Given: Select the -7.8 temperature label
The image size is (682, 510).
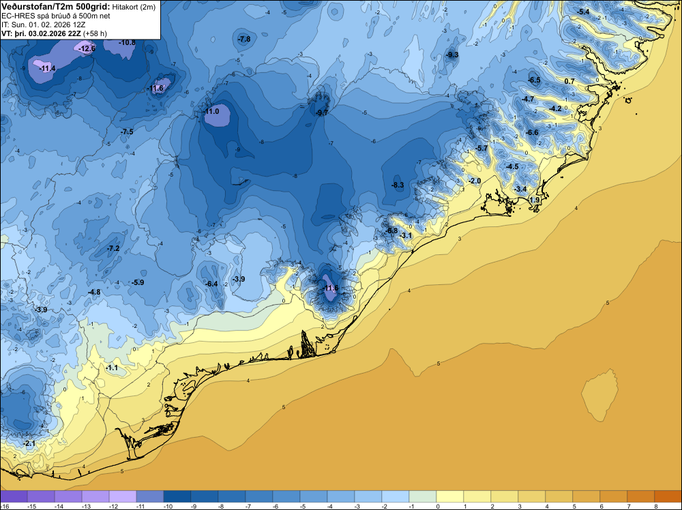Looking at the screenshot, I should (x=244, y=39).
